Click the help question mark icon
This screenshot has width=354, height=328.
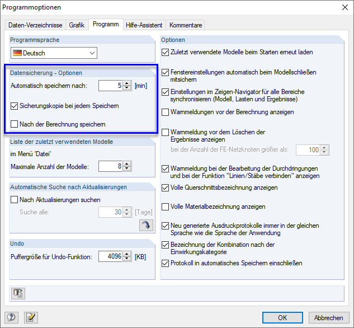point(12,317)
